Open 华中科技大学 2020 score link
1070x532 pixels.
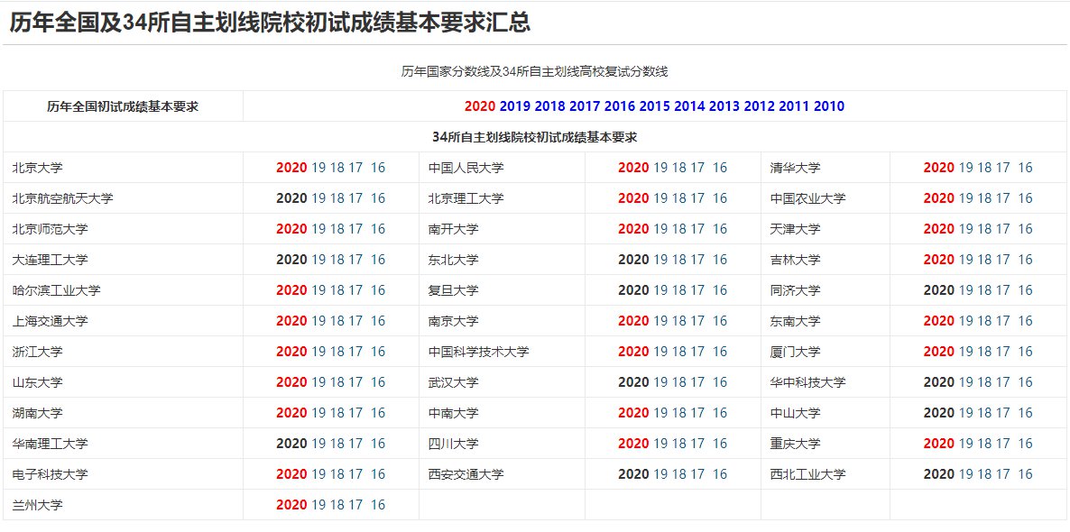click(x=939, y=382)
